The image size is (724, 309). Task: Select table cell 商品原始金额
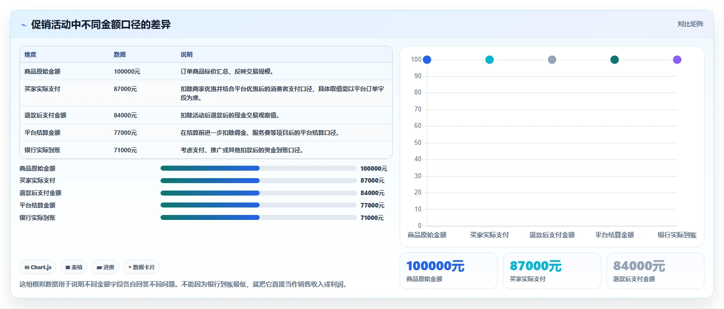(x=42, y=72)
